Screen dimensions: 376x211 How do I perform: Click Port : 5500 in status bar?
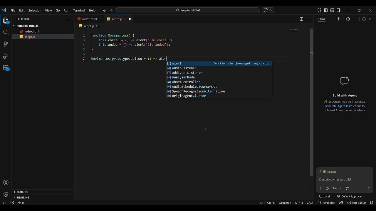coord(357,203)
